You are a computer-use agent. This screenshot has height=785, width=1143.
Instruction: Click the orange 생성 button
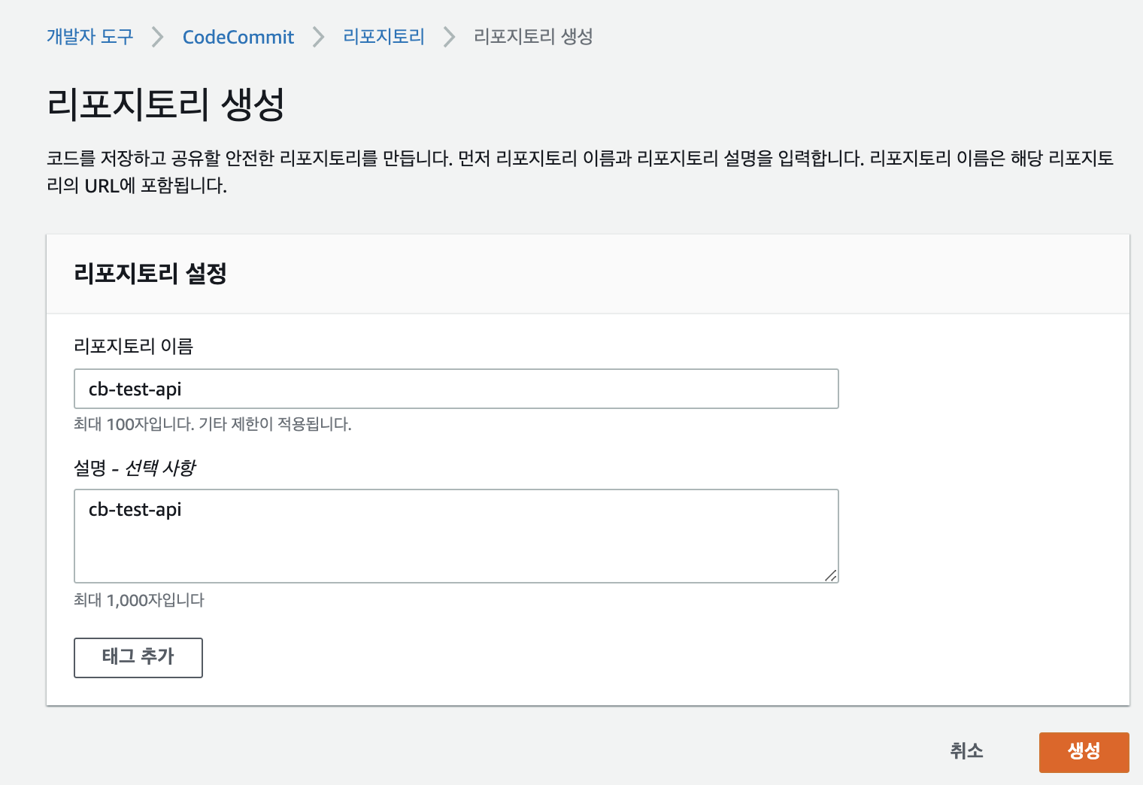(x=1084, y=752)
